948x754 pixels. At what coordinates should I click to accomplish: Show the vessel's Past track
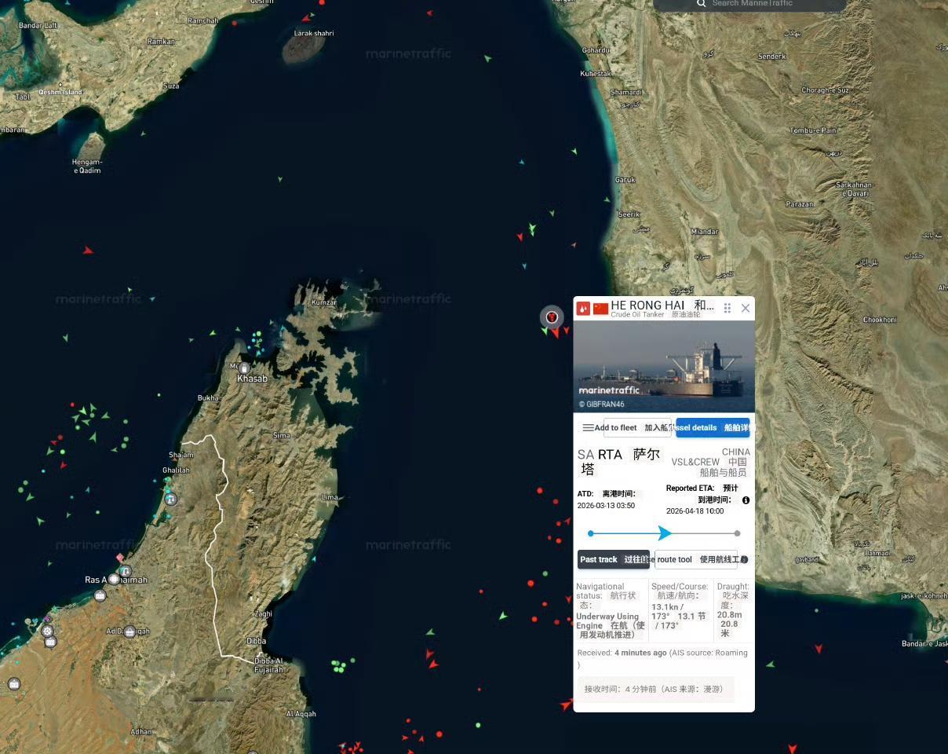614,559
